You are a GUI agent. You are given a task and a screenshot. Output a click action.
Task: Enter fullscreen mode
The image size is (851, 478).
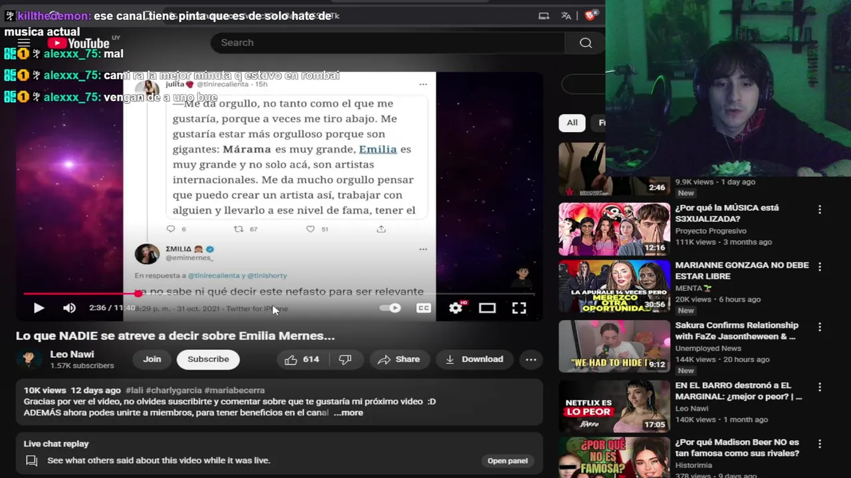pos(519,308)
